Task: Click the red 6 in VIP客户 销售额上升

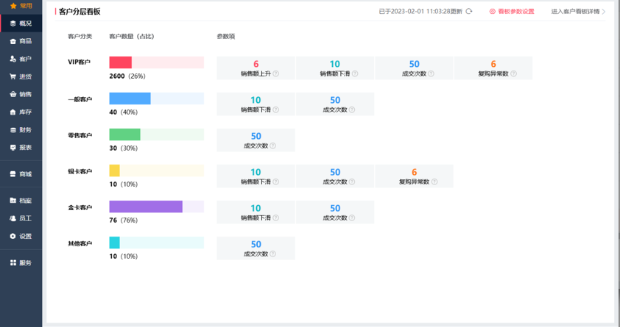Action: (x=256, y=64)
